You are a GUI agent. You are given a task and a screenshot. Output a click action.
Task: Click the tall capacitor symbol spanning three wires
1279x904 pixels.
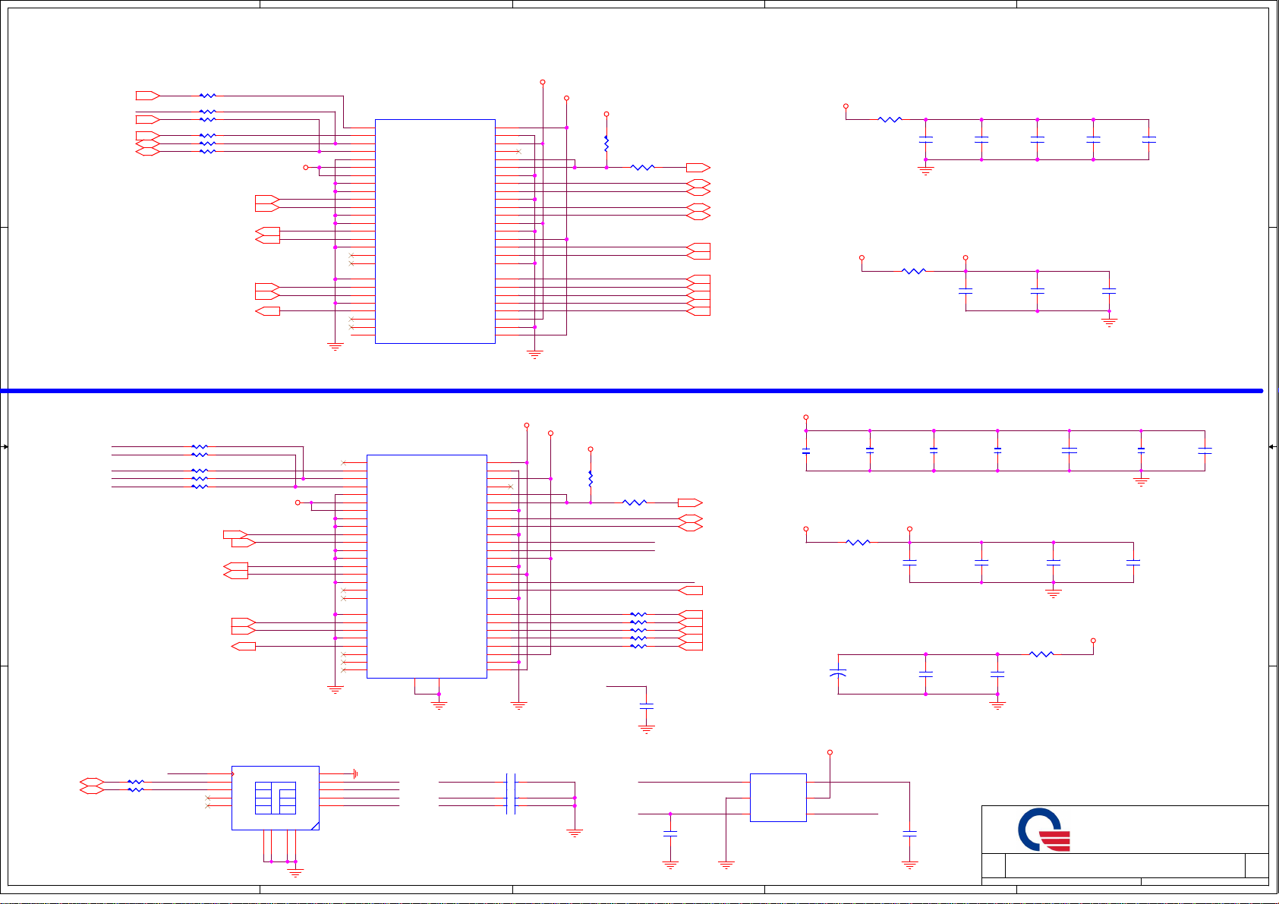511,794
